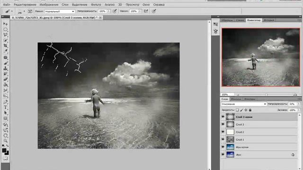Toggle lock all in Layers panel

point(250,110)
